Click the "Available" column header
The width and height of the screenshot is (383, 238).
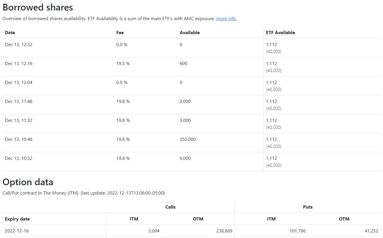coord(190,33)
